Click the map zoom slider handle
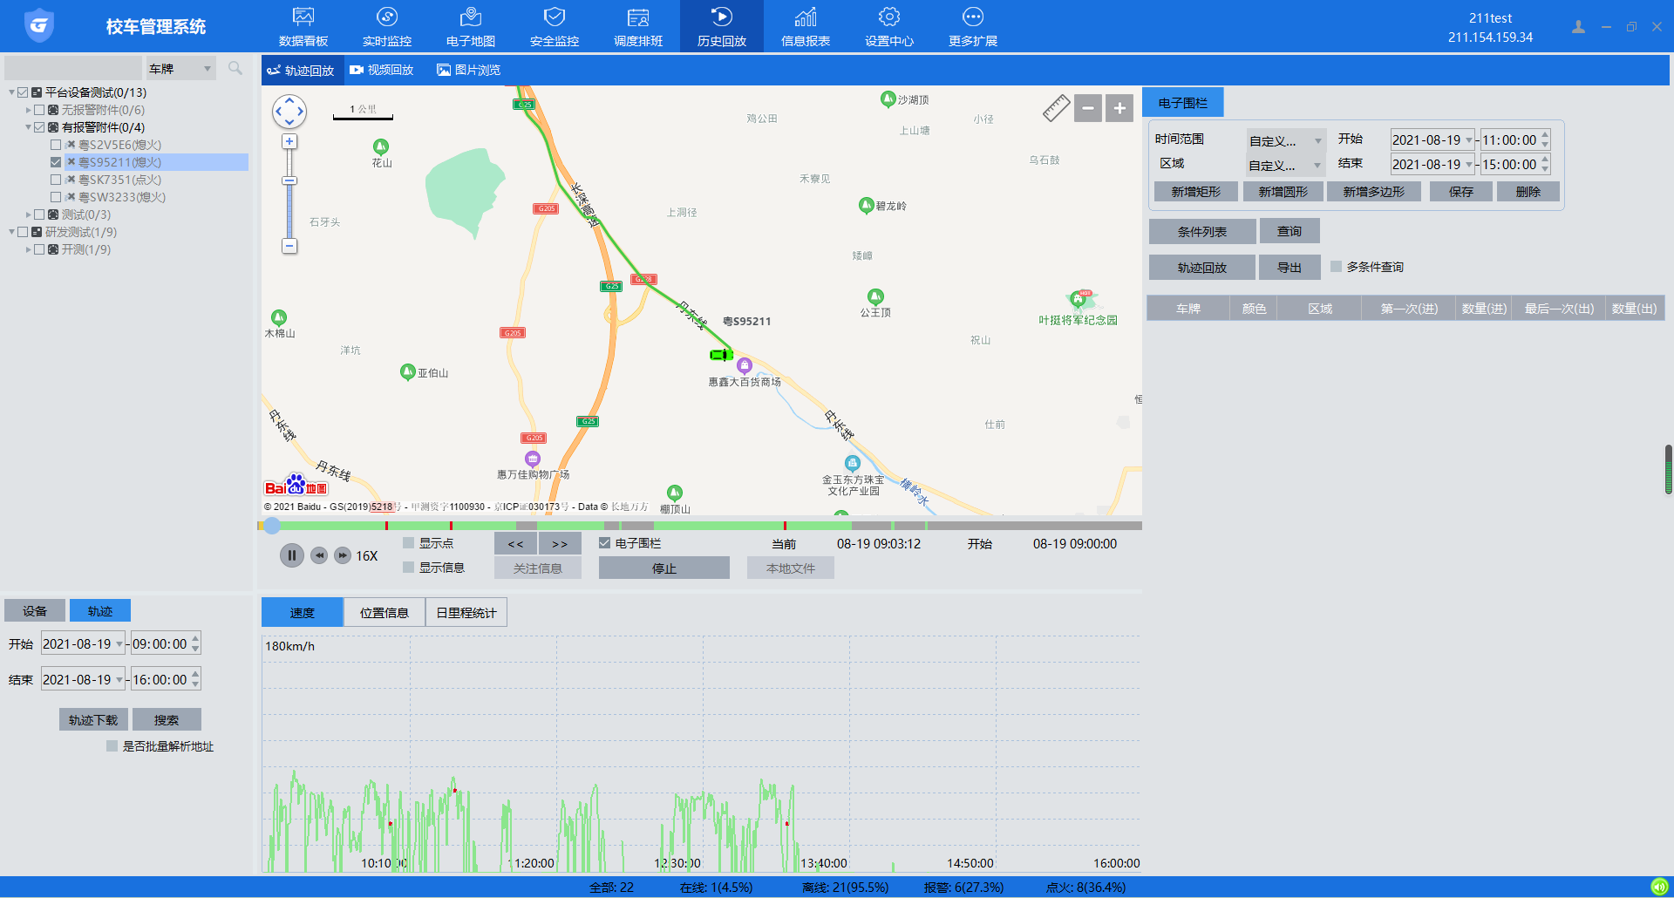The width and height of the screenshot is (1674, 898). 289,180
